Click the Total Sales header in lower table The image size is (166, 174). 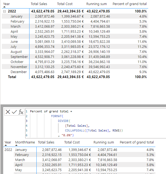click(46, 142)
